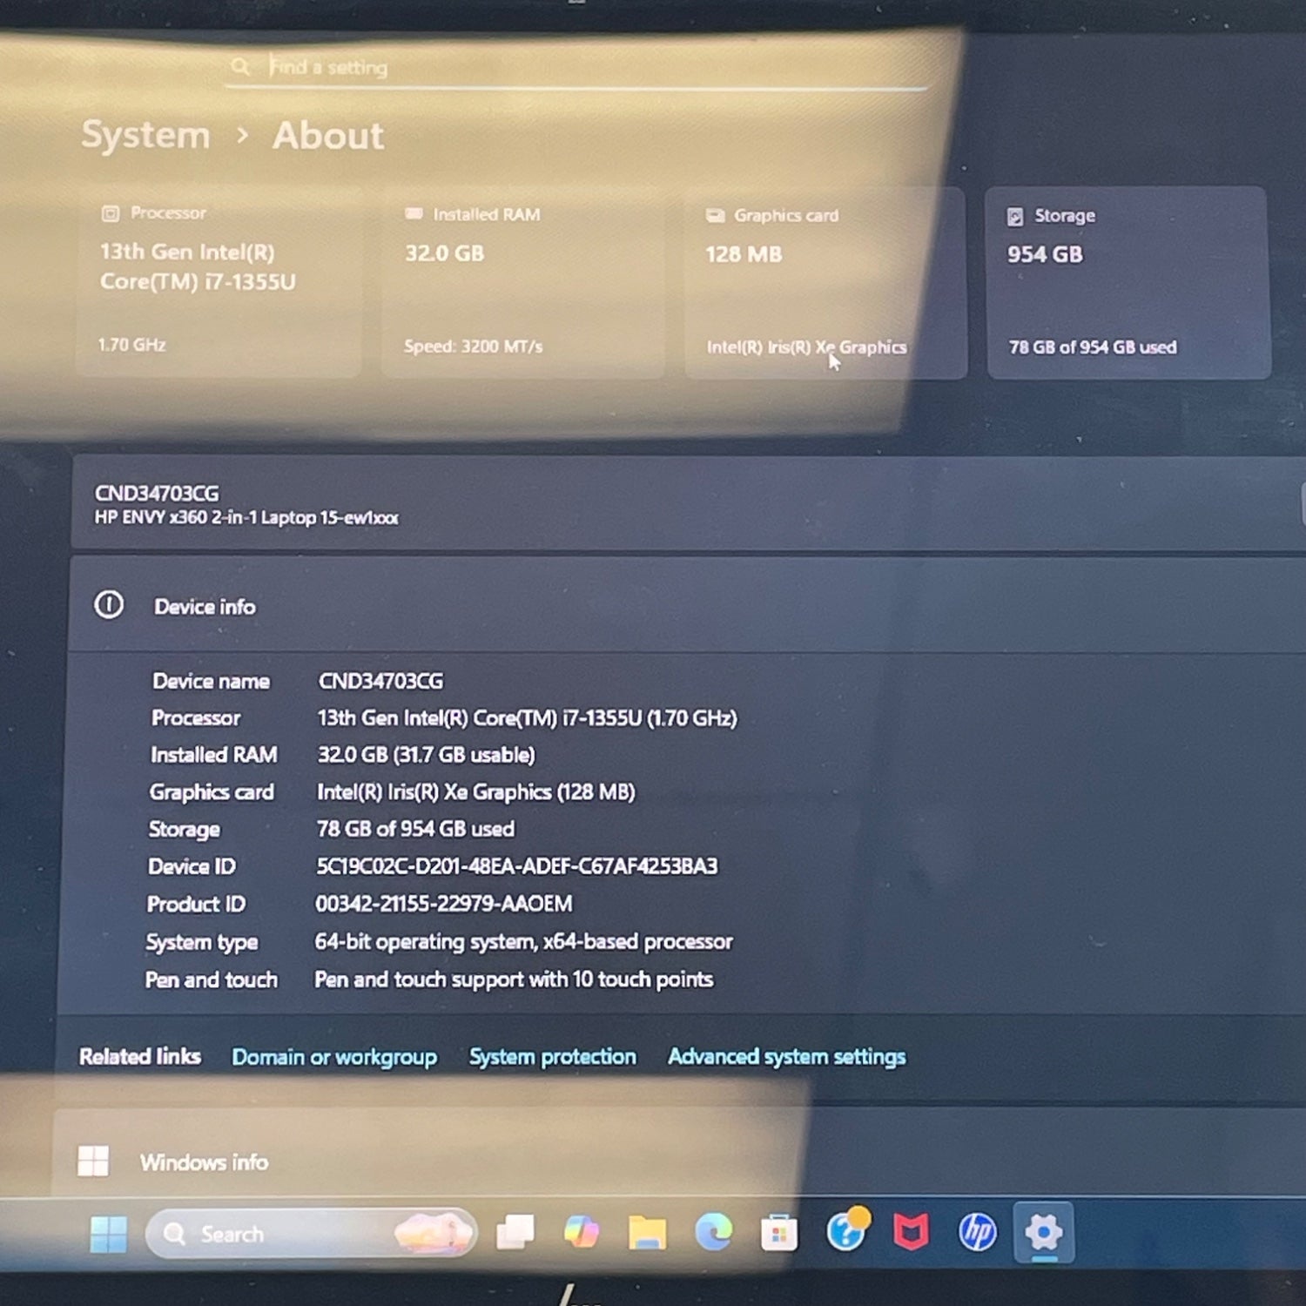The image size is (1306, 1306).
Task: Open the HP app icon
Action: click(977, 1233)
